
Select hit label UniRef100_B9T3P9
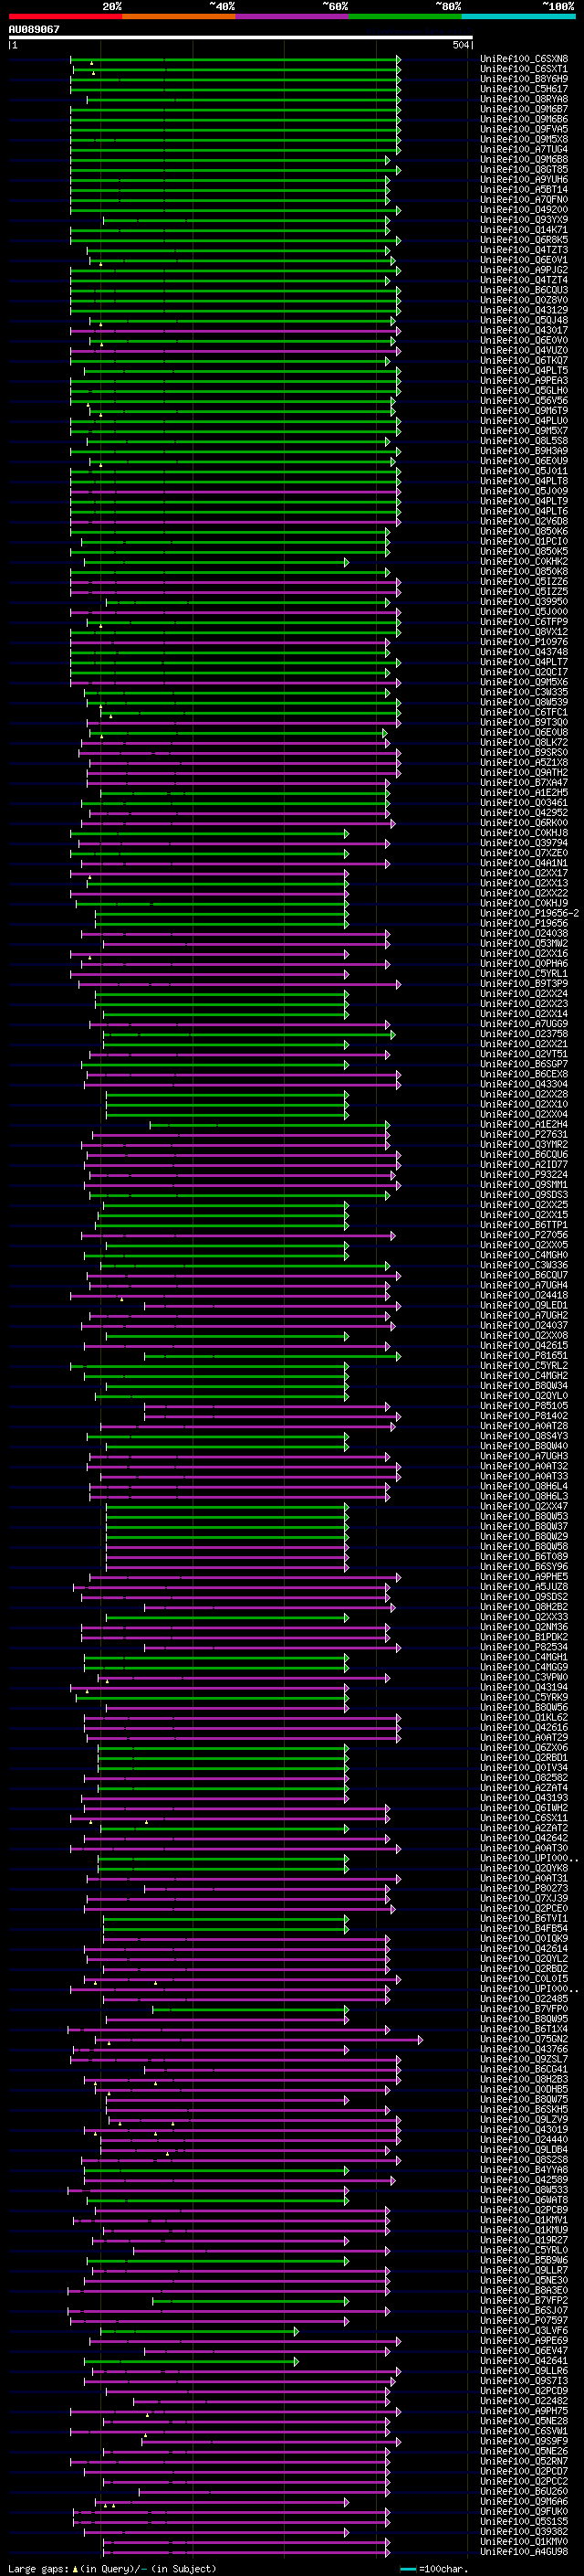tap(524, 984)
